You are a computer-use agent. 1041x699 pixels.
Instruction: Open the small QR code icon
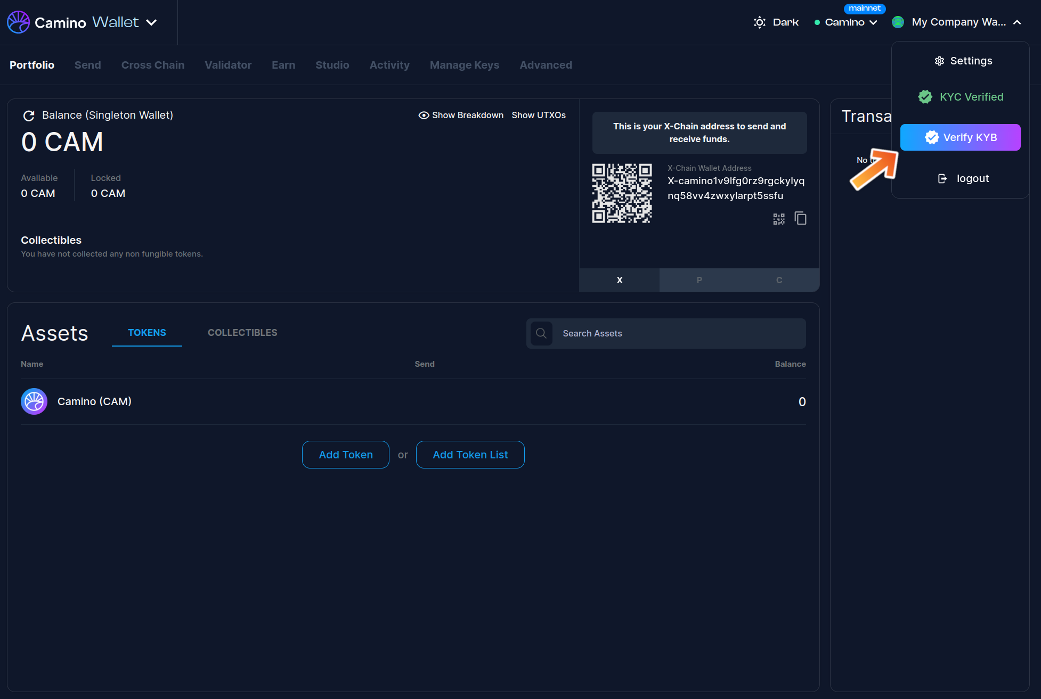(x=778, y=219)
